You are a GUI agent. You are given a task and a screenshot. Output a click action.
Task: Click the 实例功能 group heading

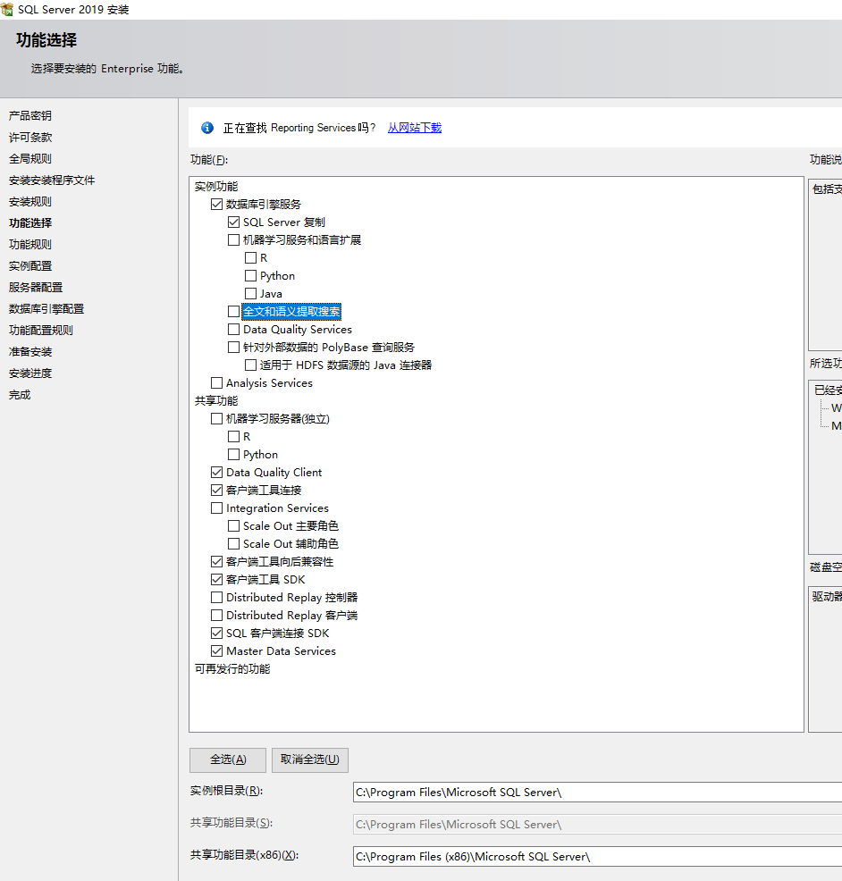point(216,186)
